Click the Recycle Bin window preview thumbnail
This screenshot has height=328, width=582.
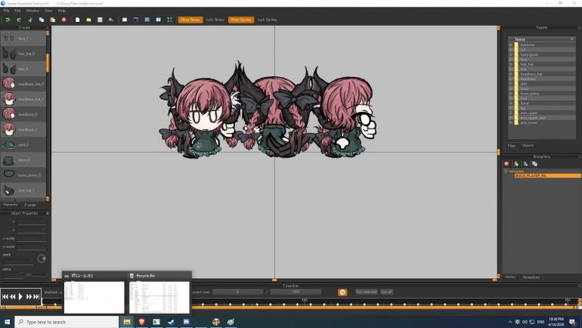coord(159,297)
